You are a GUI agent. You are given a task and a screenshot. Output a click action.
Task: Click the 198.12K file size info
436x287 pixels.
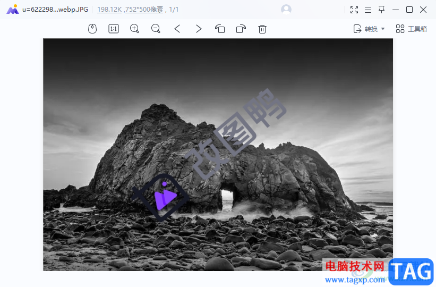tap(109, 10)
